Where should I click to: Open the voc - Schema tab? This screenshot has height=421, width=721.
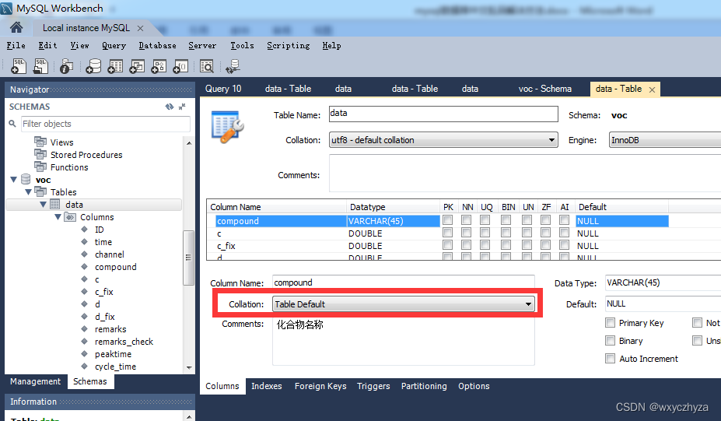(545, 89)
